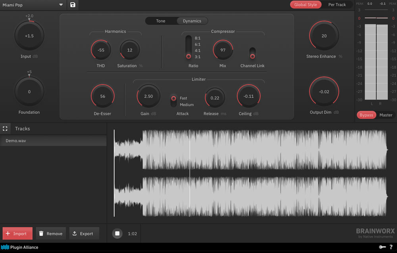The image size is (397, 253).
Task: Save preset with the floppy disk icon
Action: (x=73, y=5)
